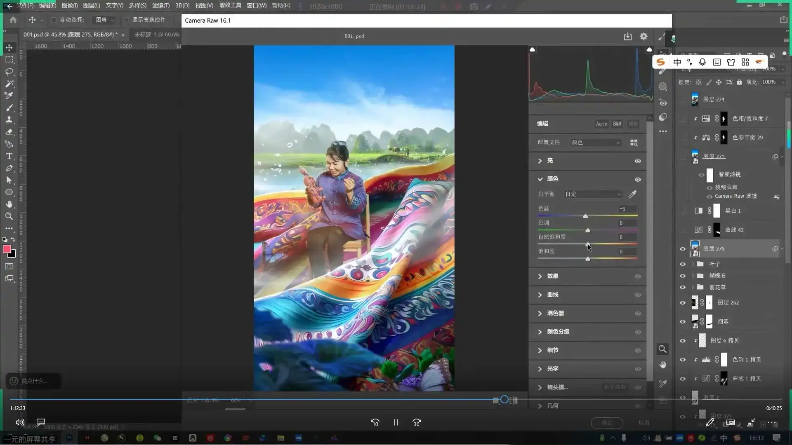This screenshot has width=792, height=445.
Task: Select the Type tool
Action: coord(9,156)
